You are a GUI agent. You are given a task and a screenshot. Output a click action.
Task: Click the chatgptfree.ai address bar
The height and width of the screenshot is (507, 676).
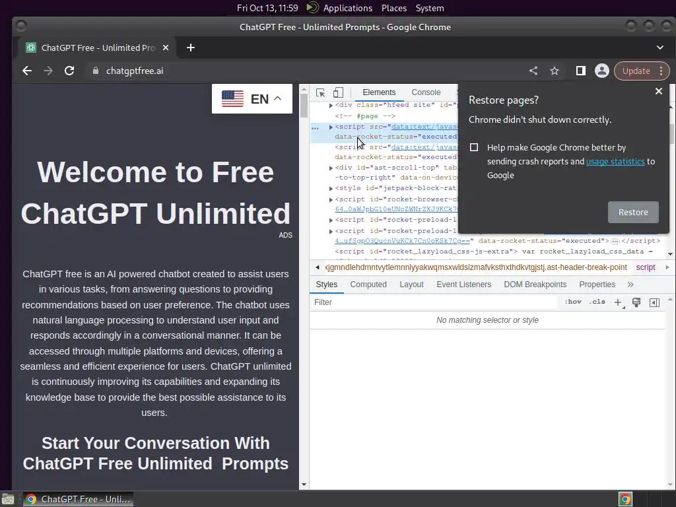[302, 71]
